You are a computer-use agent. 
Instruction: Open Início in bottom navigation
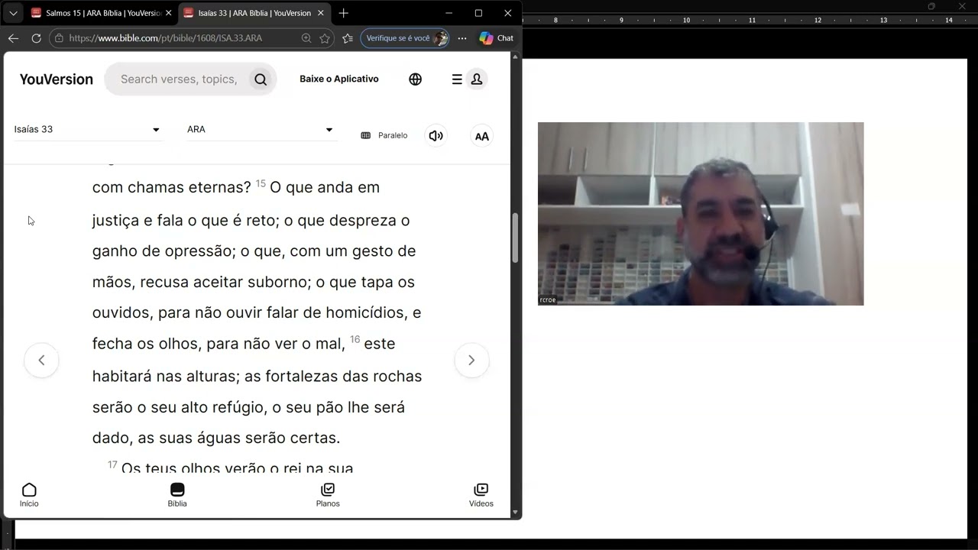29,495
